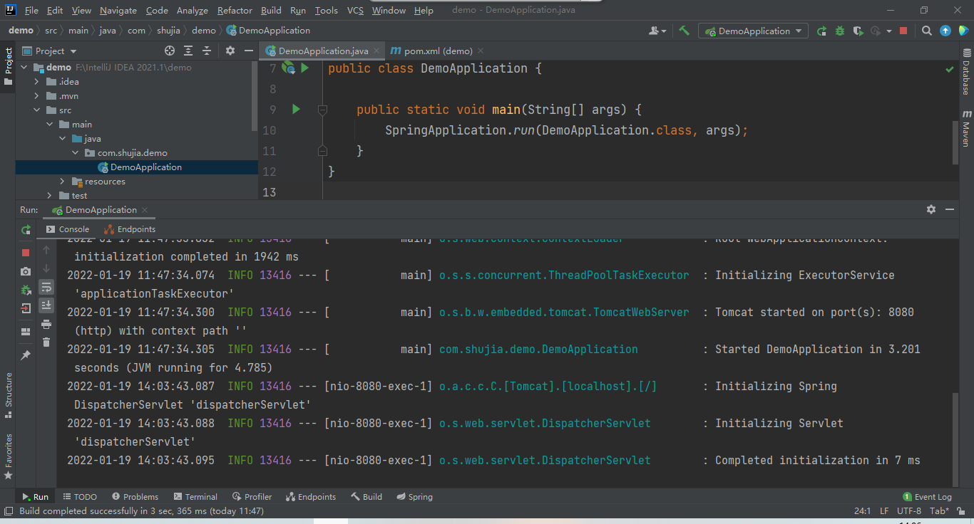Collapse the src folder in project tree
The width and height of the screenshot is (974, 524).
tap(37, 110)
